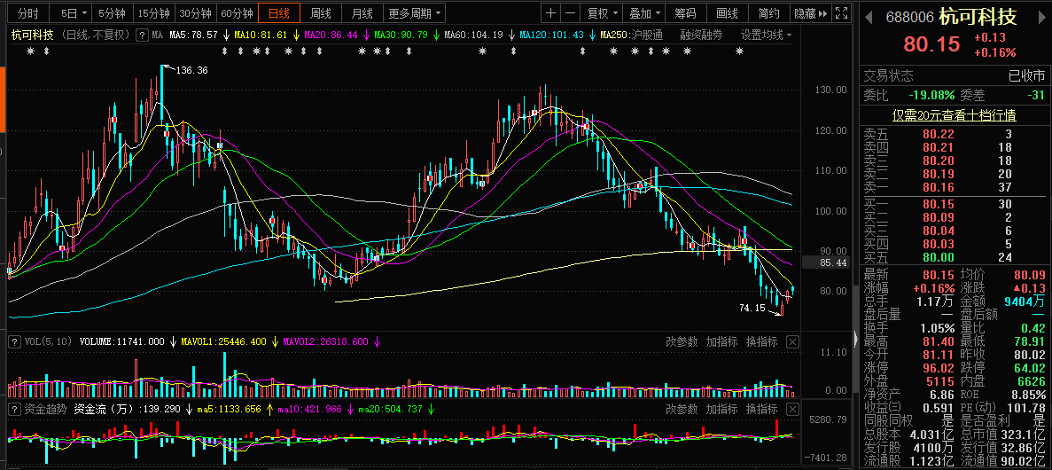Click the 卖五 80.22 ask row
This screenshot has width=1052, height=470.
tap(954, 134)
